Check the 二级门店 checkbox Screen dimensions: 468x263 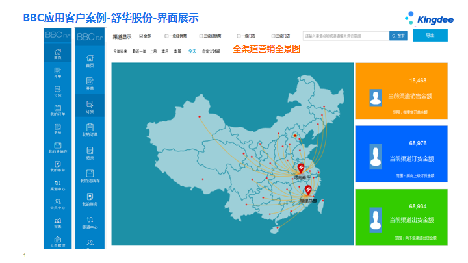[x=273, y=36]
